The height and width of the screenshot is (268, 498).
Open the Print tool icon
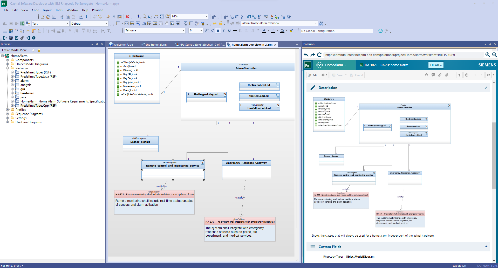81,16
